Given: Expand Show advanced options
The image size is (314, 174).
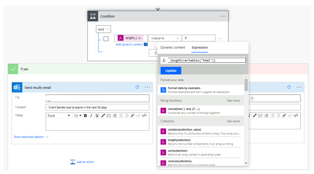Looking at the screenshot, I should pos(31,137).
